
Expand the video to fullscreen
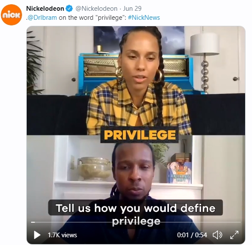coord(234,235)
